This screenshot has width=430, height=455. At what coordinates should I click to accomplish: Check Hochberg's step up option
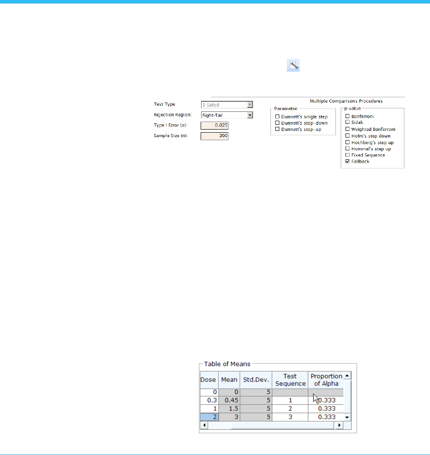(x=347, y=142)
